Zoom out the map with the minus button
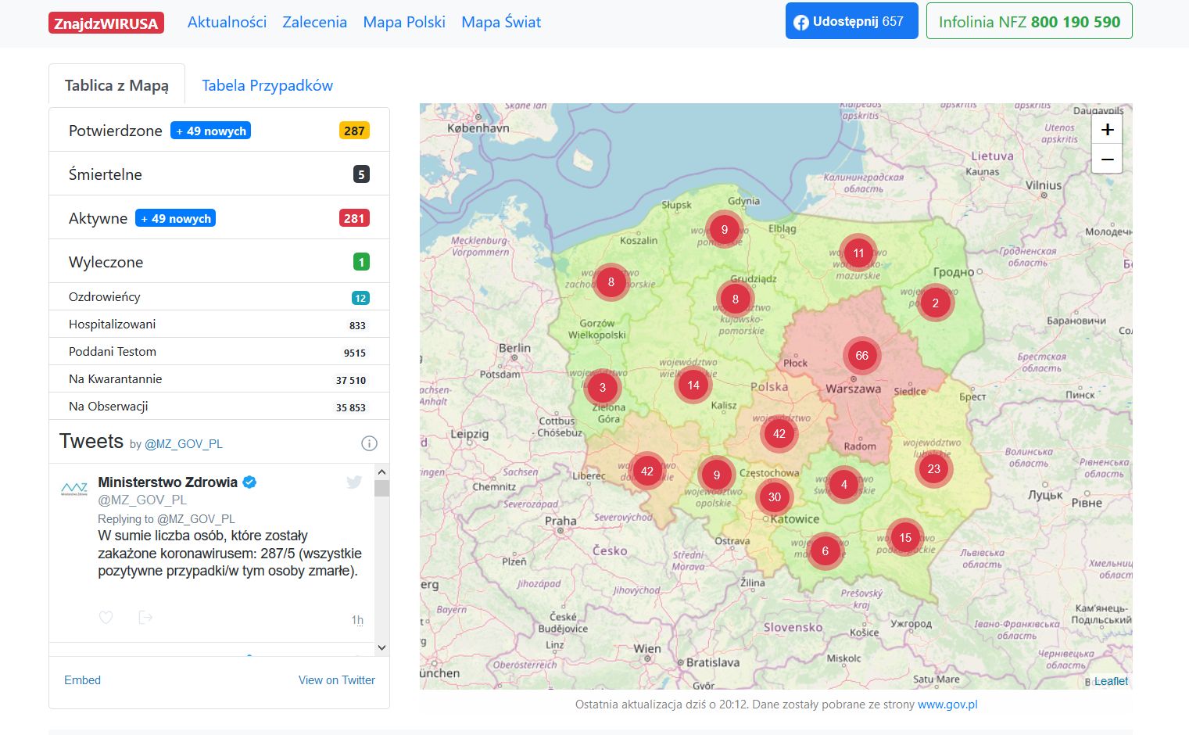Image resolution: width=1189 pixels, height=735 pixels. coord(1107,159)
